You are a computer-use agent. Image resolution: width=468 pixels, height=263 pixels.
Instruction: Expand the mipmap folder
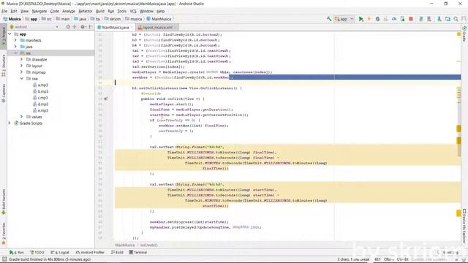click(x=21, y=72)
